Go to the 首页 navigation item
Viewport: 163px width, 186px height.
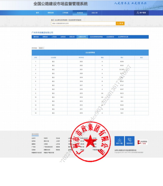(38, 13)
